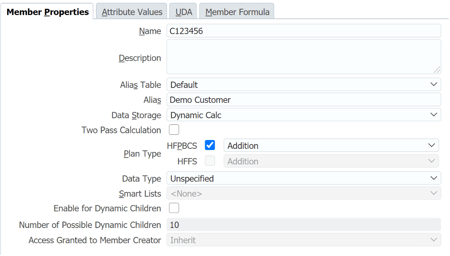Expand the Alias Table dropdown
This screenshot has height=256, width=450.
pyautogui.click(x=303, y=84)
